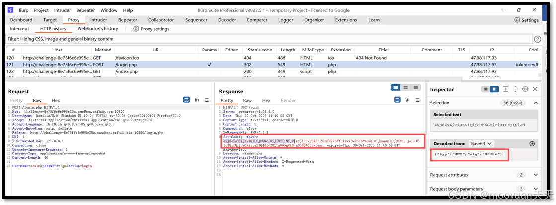The height and width of the screenshot is (205, 556).
Task: Switch to the Repeater tool tab
Action: (x=128, y=20)
